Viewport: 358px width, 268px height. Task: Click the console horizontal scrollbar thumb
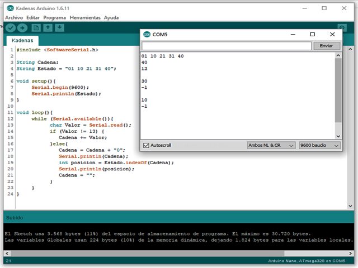coord(148,253)
